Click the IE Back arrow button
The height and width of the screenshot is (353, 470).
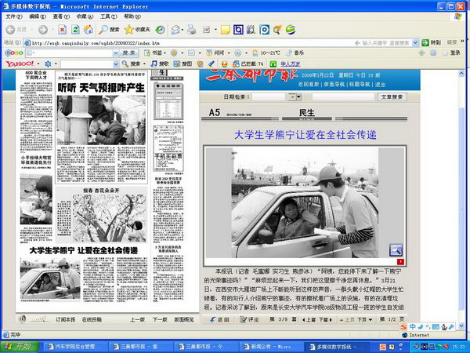point(9,29)
